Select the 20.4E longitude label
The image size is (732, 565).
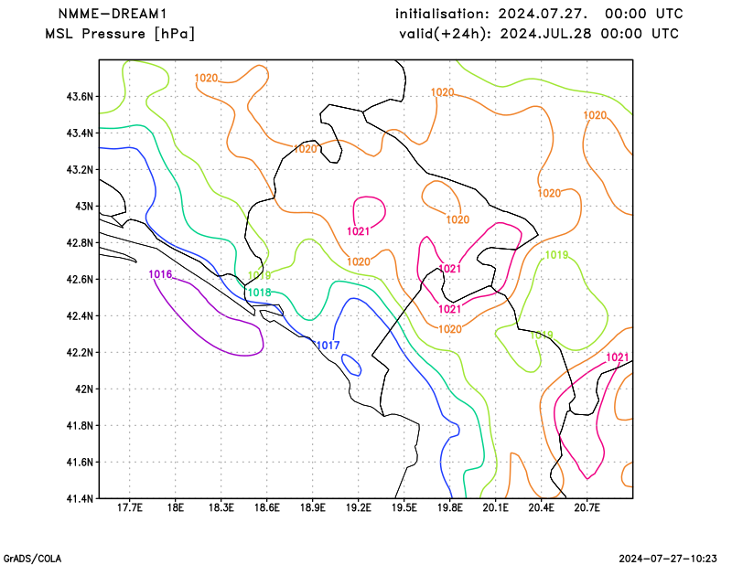541,508
